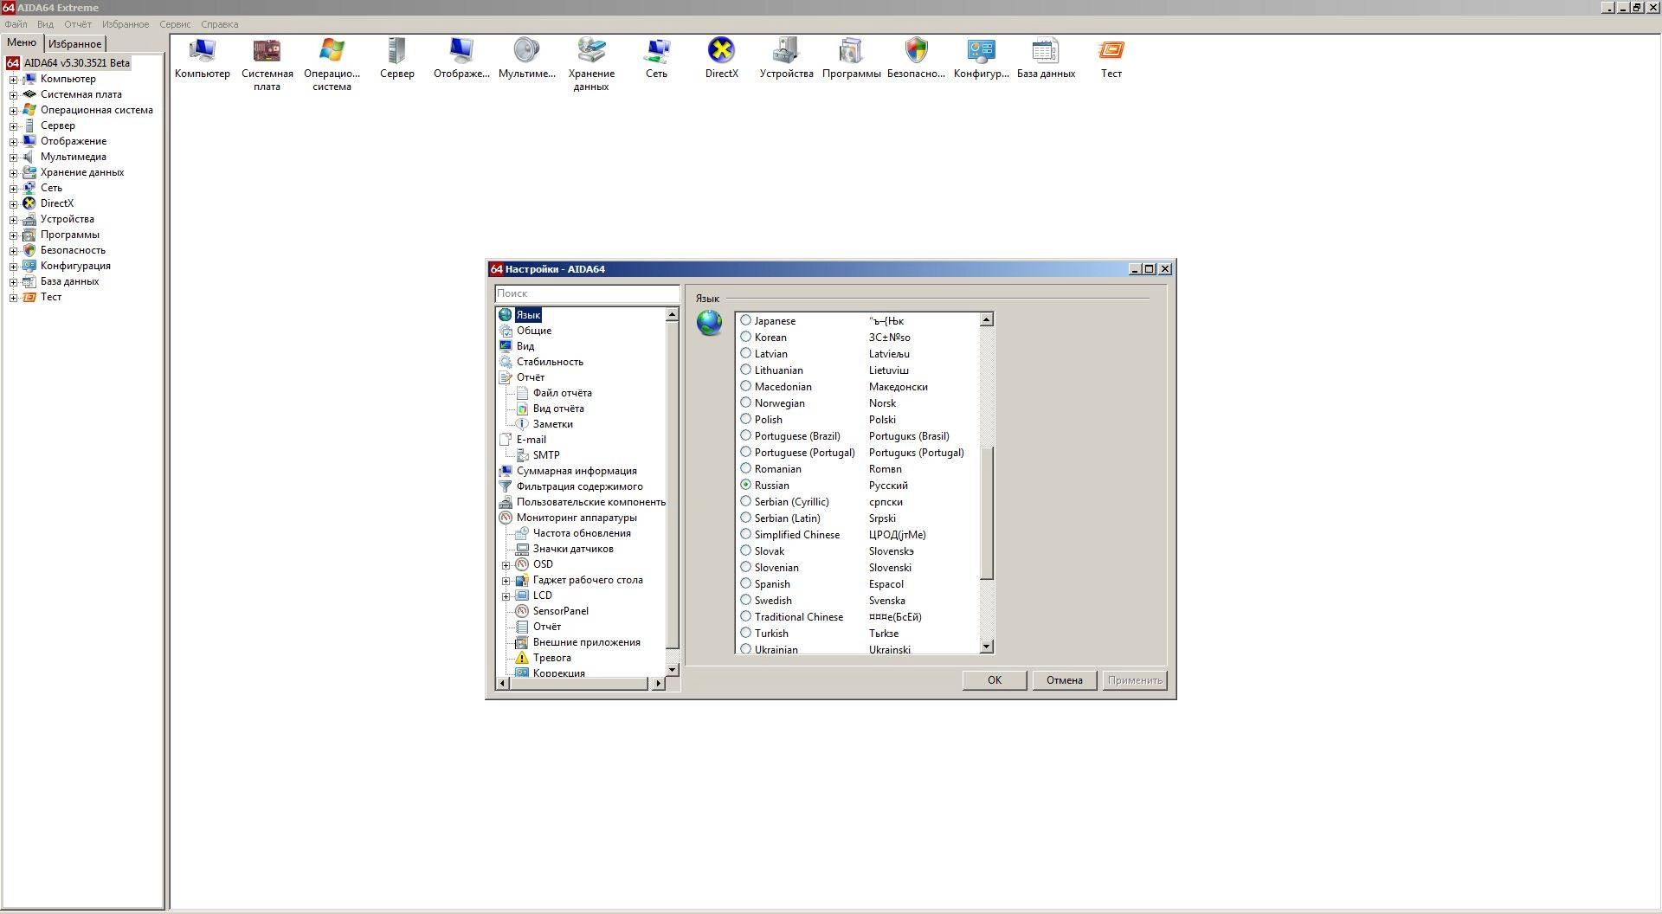Select the Korean language radio button

pyautogui.click(x=745, y=337)
